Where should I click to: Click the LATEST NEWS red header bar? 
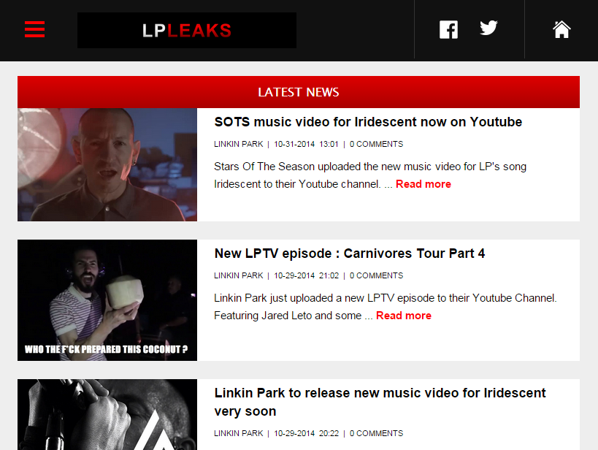[x=299, y=92]
